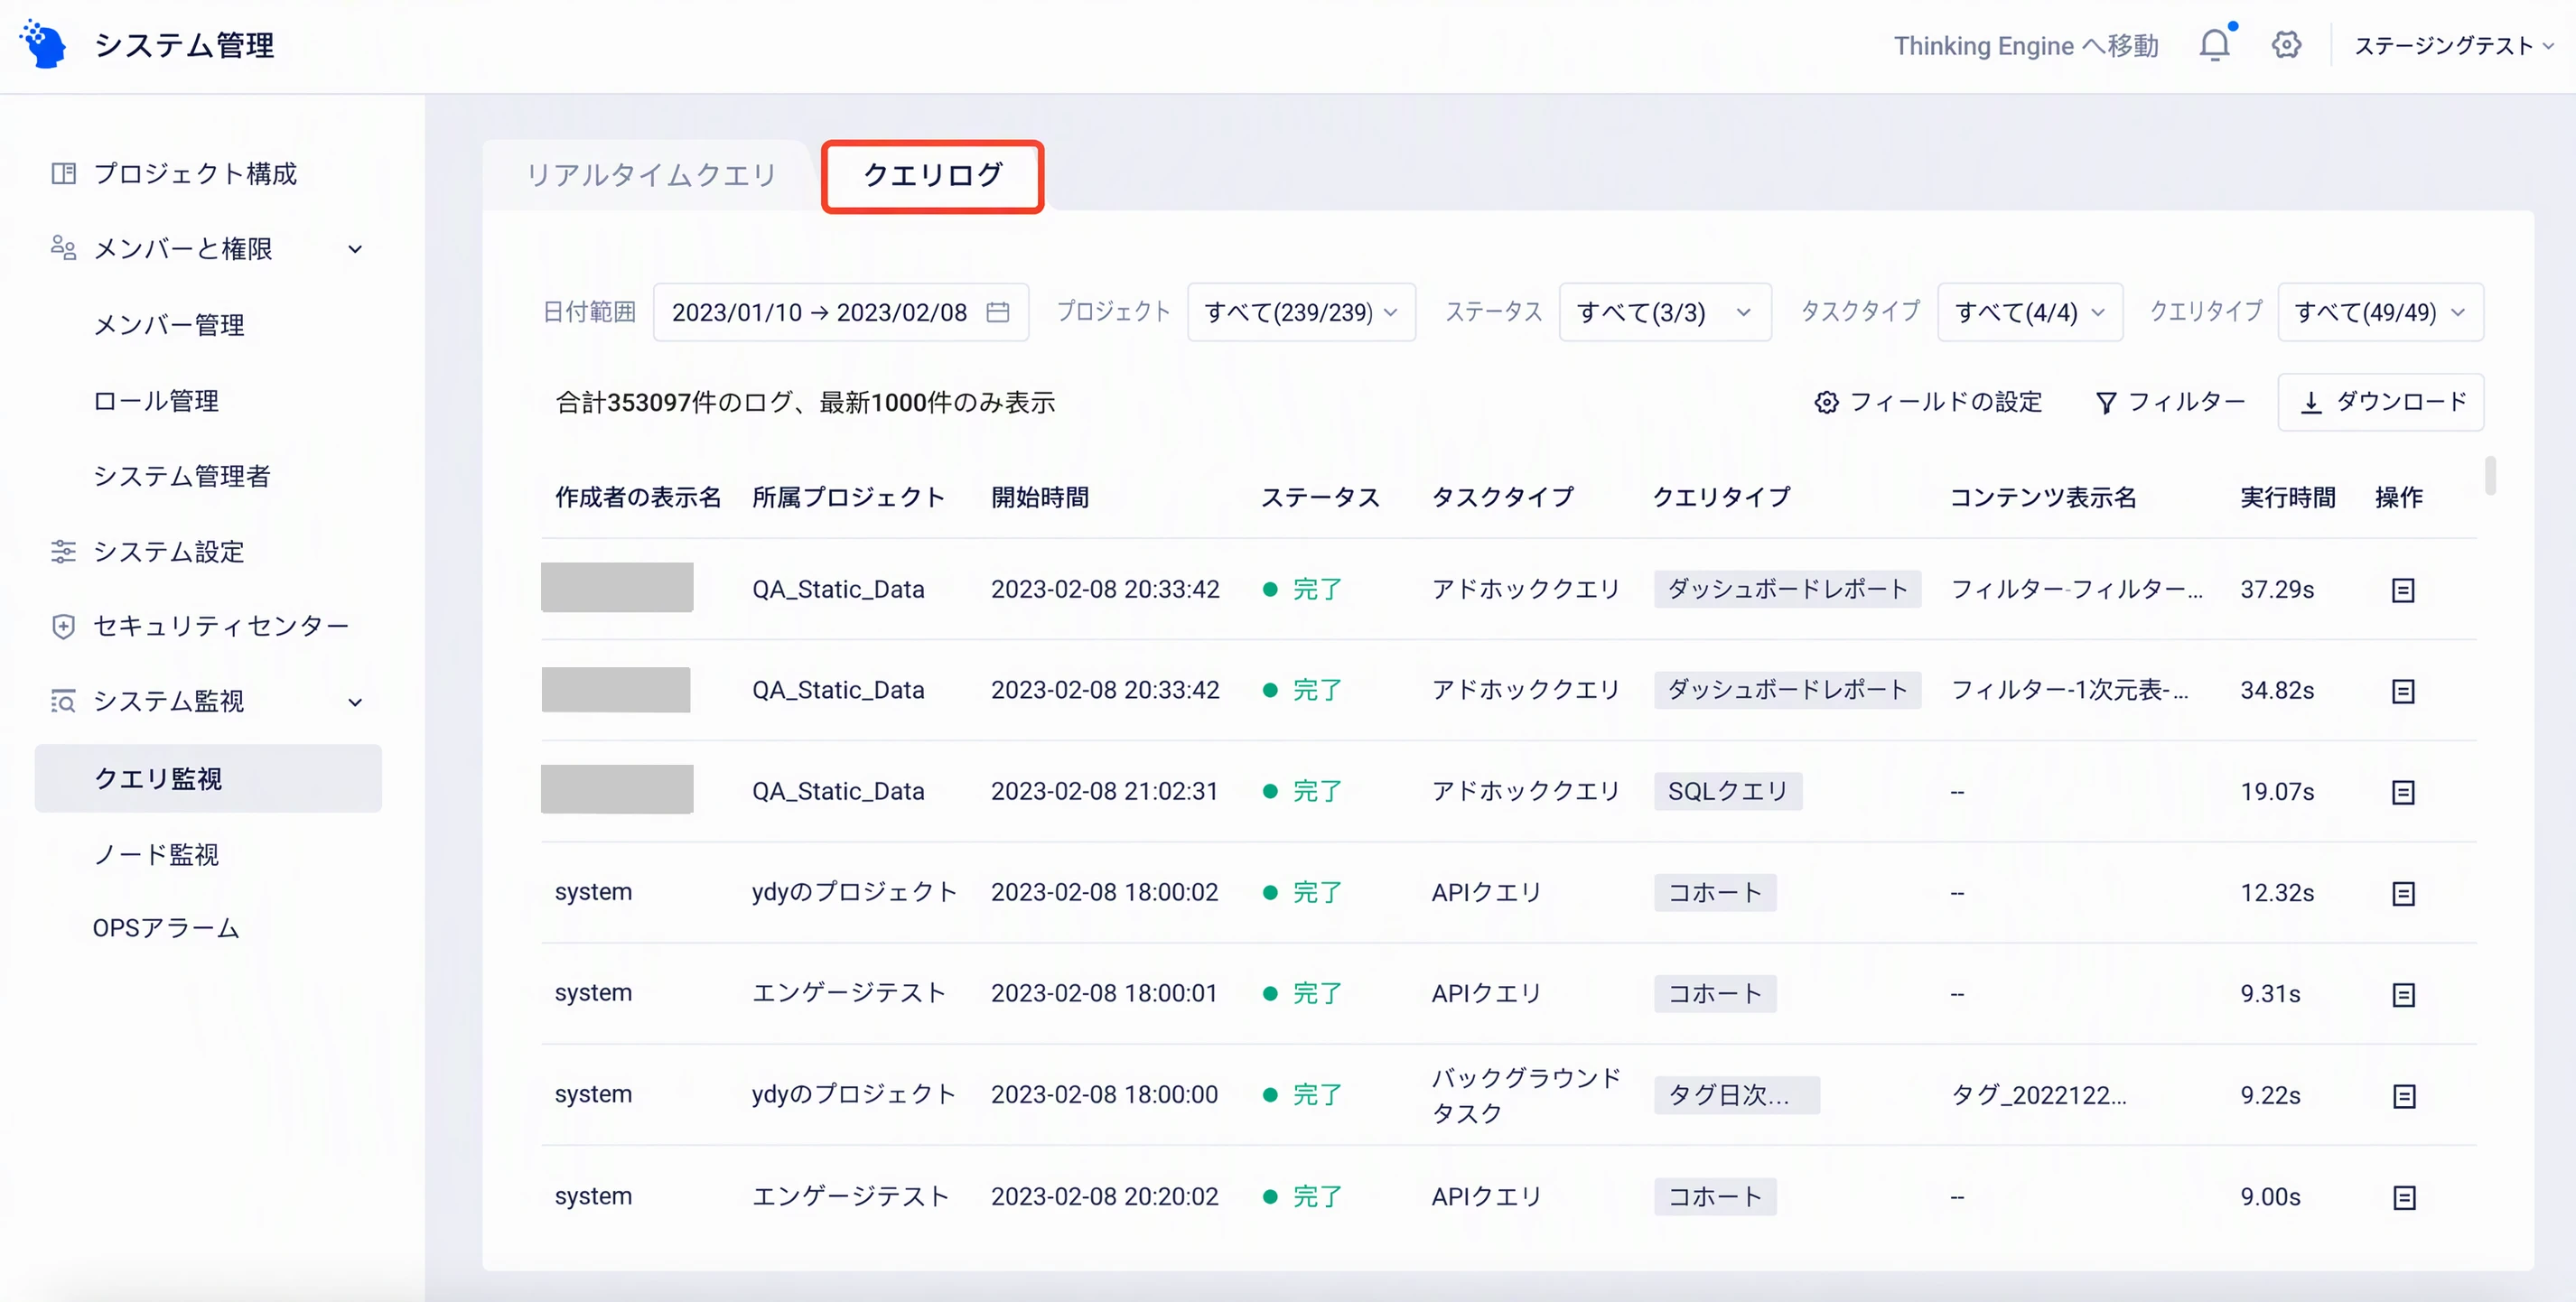The image size is (2576, 1302).
Task: Open details icon for 12.32s row
Action: tap(2403, 893)
